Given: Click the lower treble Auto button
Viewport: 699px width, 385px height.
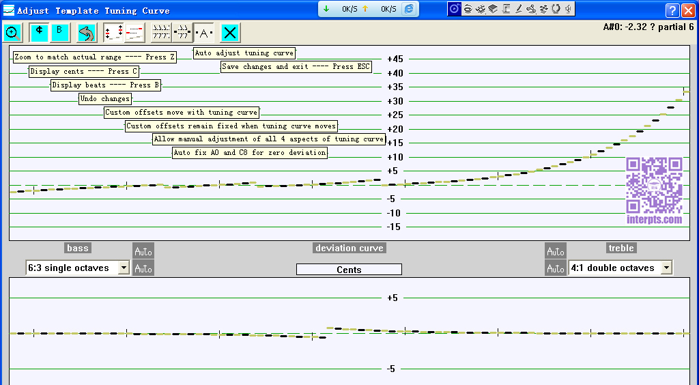Looking at the screenshot, I should (556, 268).
